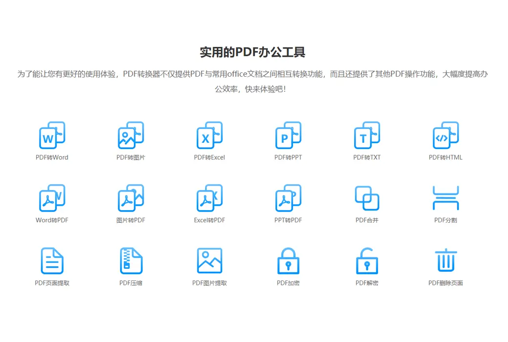Click the 实用的PDF办公工具 heading
Screen dimensions: 508x342
[253, 52]
